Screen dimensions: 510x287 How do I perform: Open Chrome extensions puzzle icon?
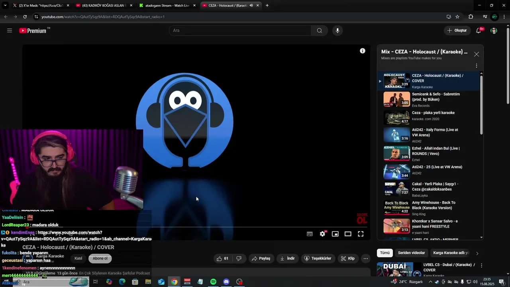coord(471,17)
